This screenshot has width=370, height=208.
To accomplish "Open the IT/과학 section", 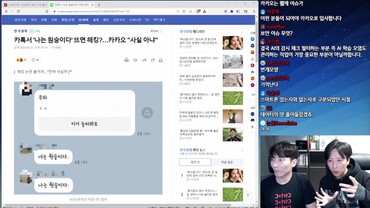I will point(83,20).
